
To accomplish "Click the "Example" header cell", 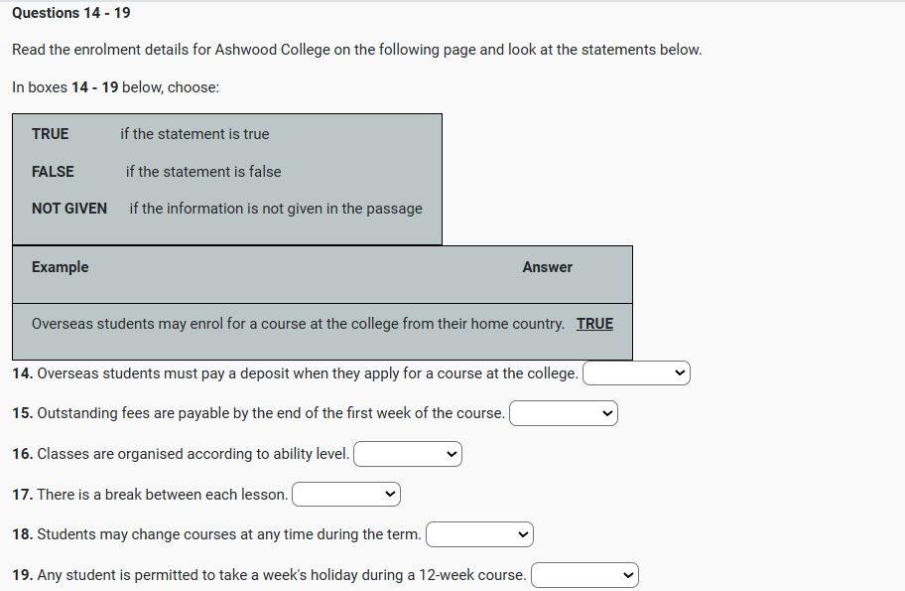I will (x=60, y=267).
